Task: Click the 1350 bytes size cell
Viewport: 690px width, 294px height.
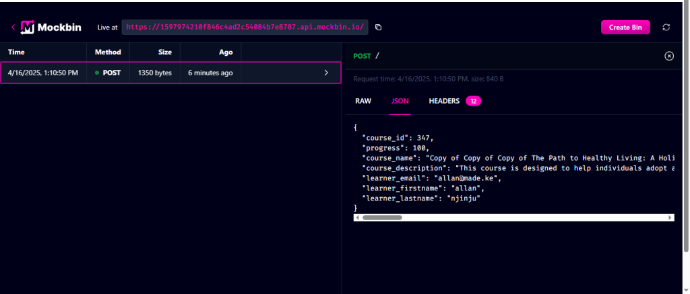Action: pyautogui.click(x=155, y=73)
